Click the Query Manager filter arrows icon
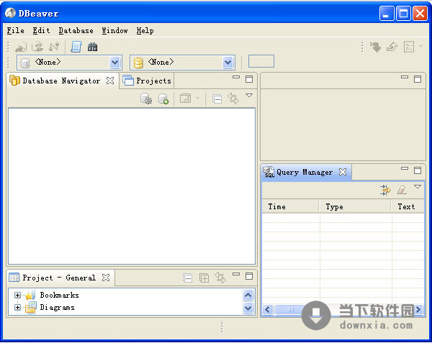The image size is (432, 343). [x=385, y=190]
